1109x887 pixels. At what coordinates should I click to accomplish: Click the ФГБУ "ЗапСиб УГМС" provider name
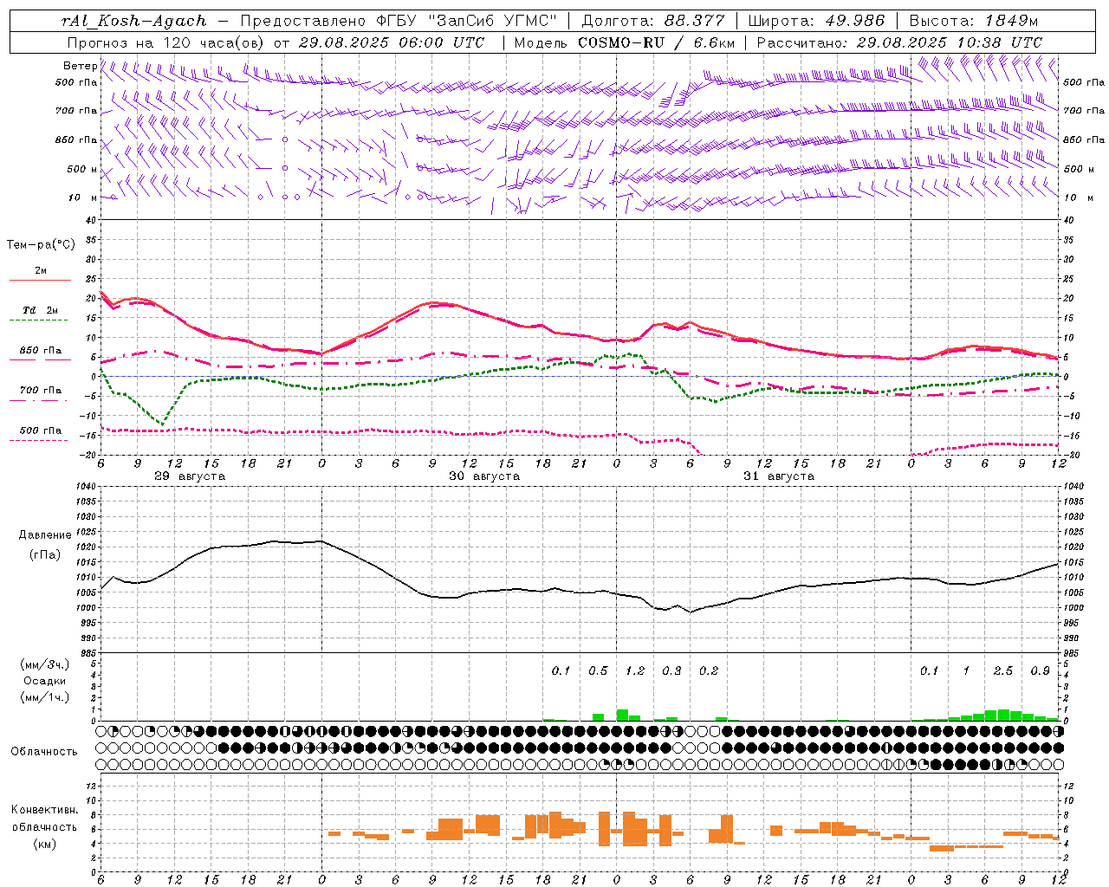pos(467,21)
